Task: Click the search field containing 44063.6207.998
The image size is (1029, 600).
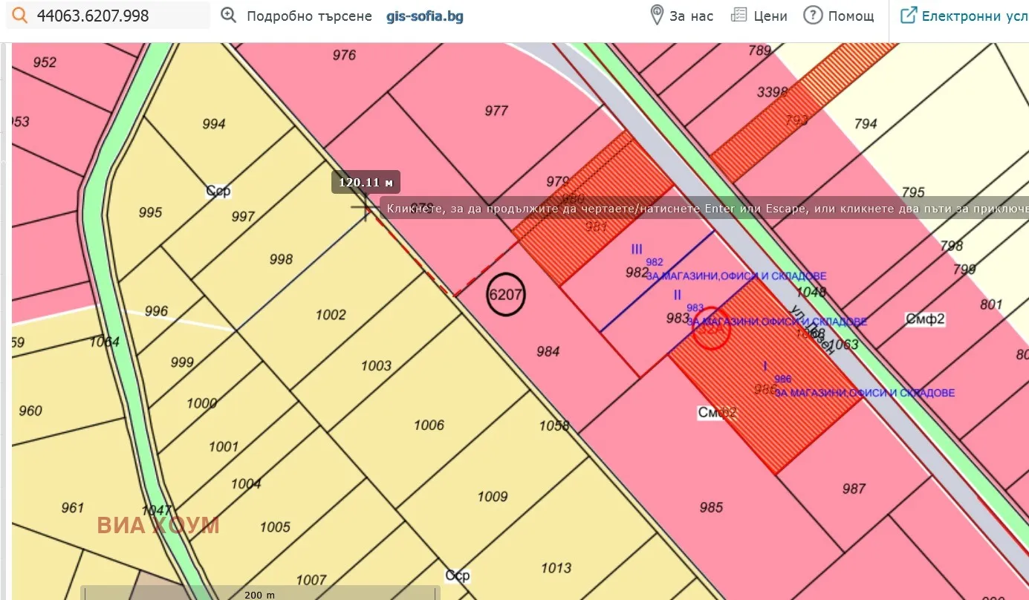Action: (119, 16)
